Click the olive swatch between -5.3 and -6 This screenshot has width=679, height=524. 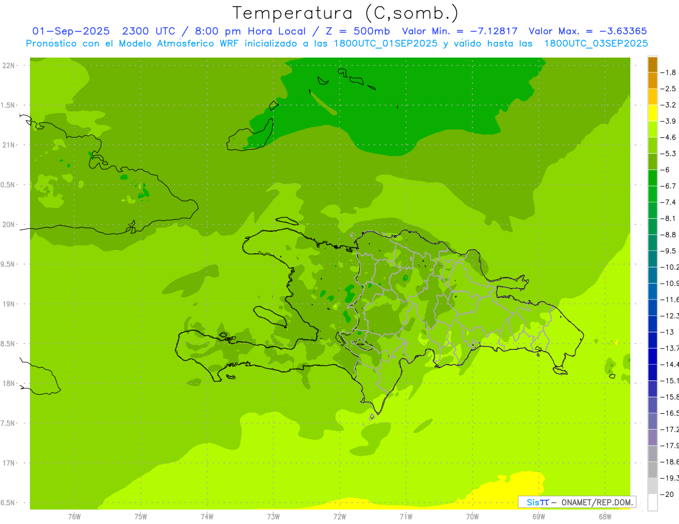[652, 162]
